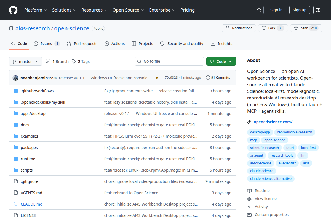Expand the Enterprise menu
The image size is (331, 221).
pyautogui.click(x=162, y=10)
